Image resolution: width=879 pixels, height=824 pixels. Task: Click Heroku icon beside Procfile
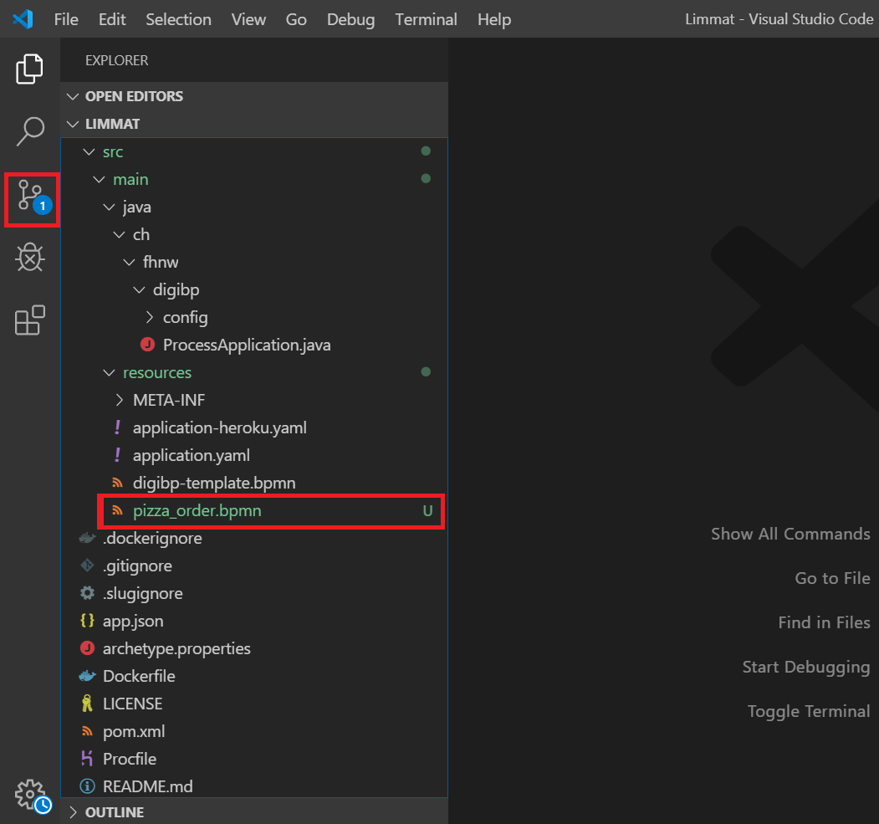pyautogui.click(x=87, y=759)
